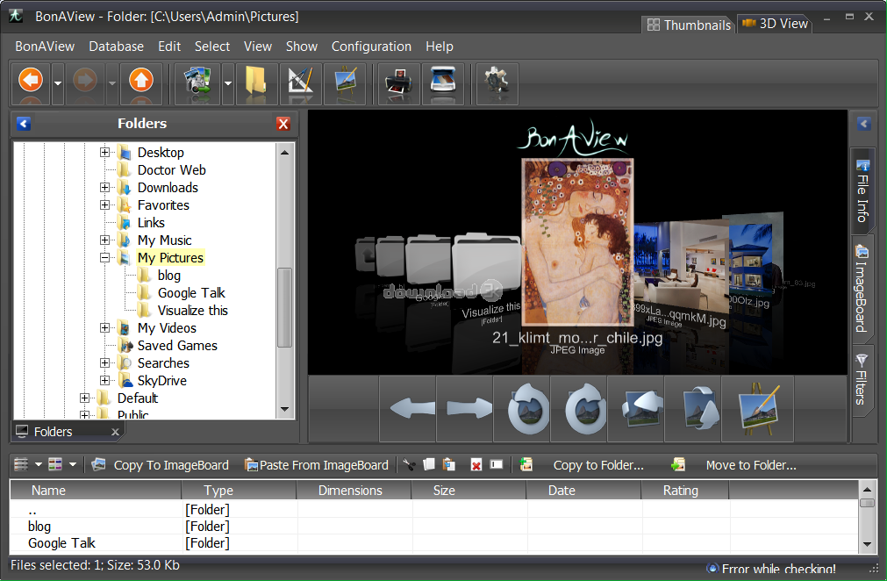Expand the Favorites tree node
887x581 pixels.
104,204
